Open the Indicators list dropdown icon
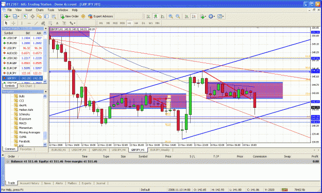 (203, 16)
